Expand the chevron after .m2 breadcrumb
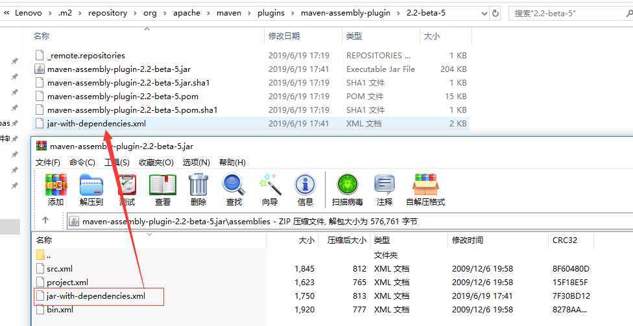 (x=80, y=13)
